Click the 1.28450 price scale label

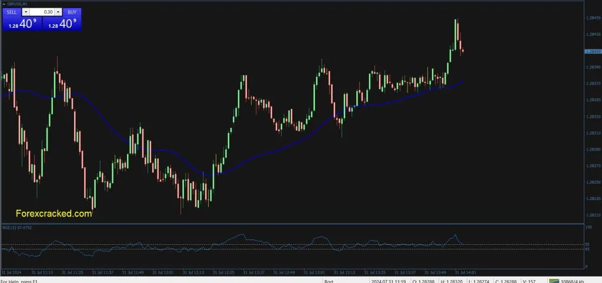[x=593, y=18]
